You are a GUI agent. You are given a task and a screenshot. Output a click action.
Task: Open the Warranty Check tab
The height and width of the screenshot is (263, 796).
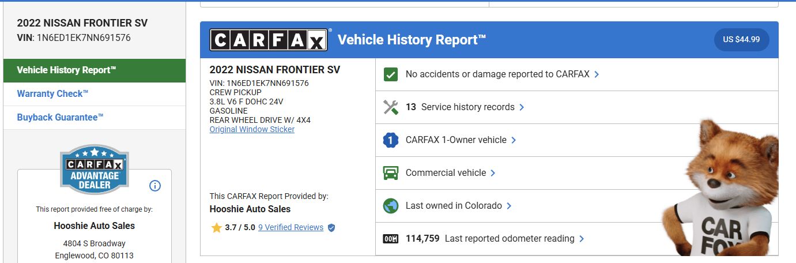(x=53, y=94)
